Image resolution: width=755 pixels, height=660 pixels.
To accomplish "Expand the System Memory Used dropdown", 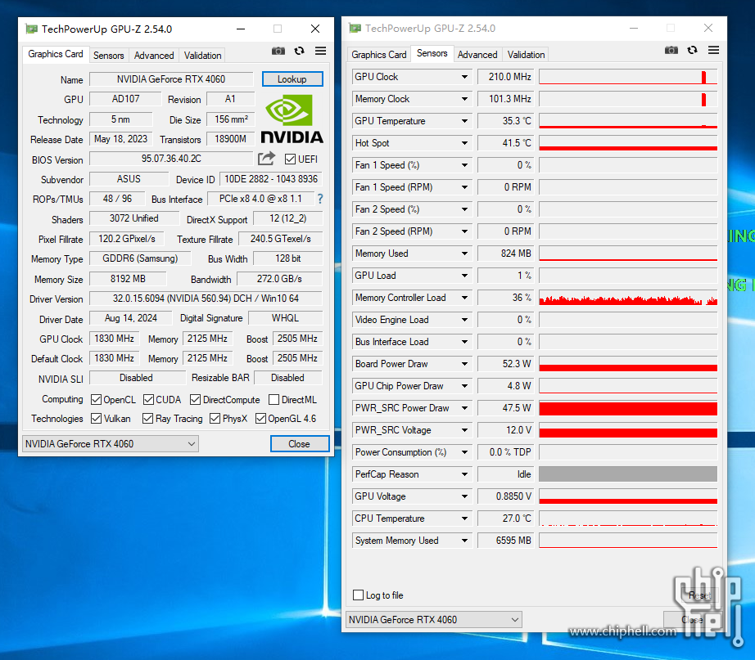I will [464, 541].
